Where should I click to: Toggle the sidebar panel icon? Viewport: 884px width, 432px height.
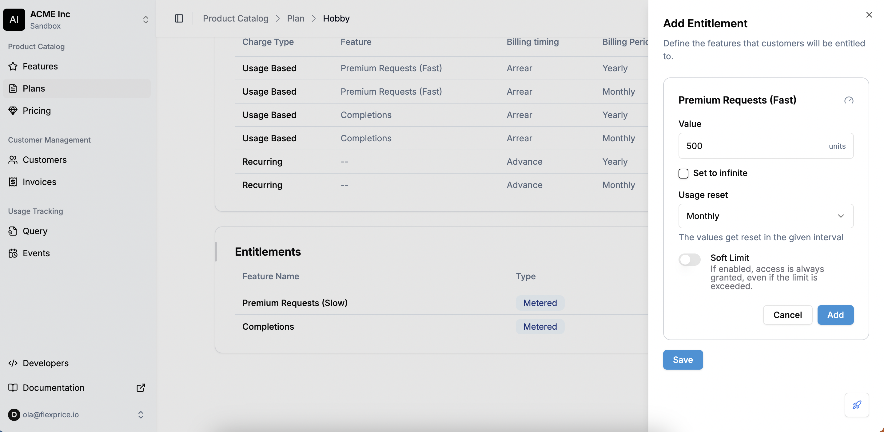tap(179, 18)
